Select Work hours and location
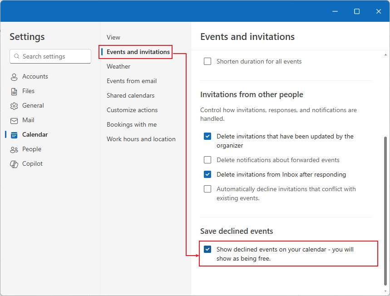 (x=141, y=139)
